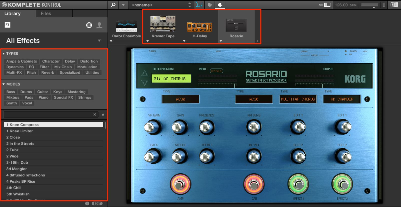This screenshot has width=401, height=207.
Task: Open the MULTITAP CHORUS type selector
Action: 298,99
